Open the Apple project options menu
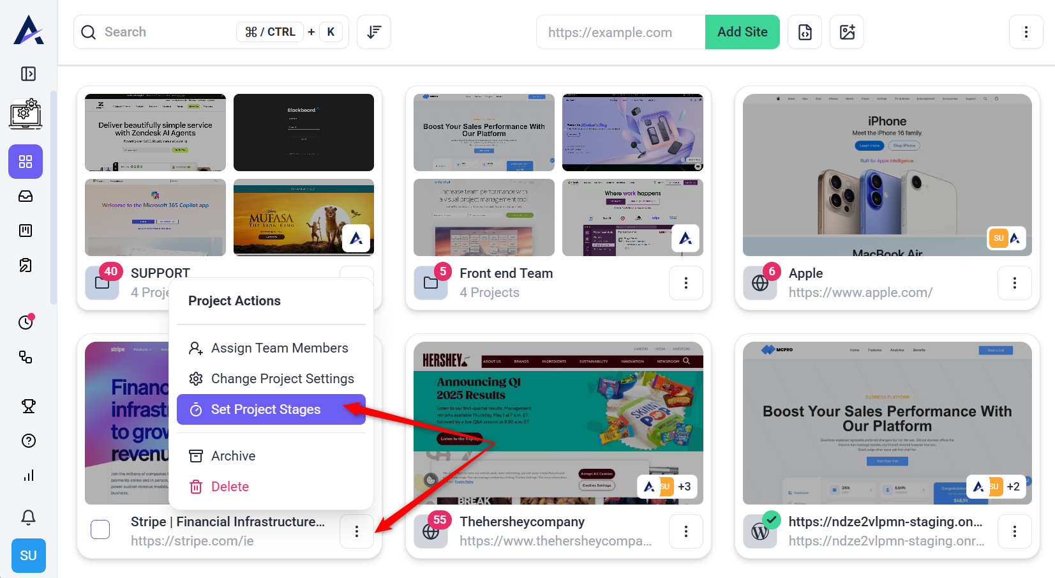 pyautogui.click(x=1014, y=283)
